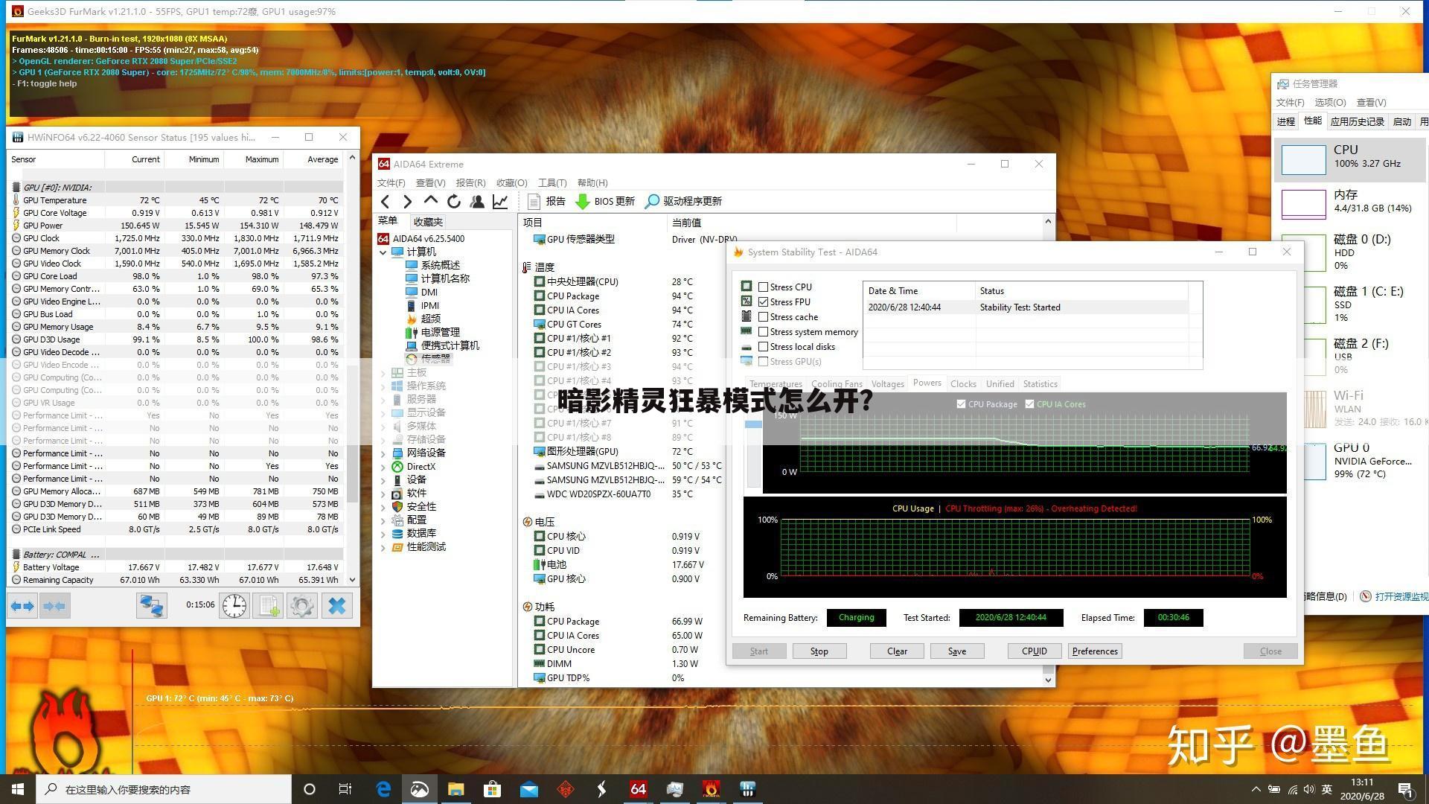This screenshot has height=804, width=1429.
Task: Enable Stress cache checkbox
Action: [763, 316]
